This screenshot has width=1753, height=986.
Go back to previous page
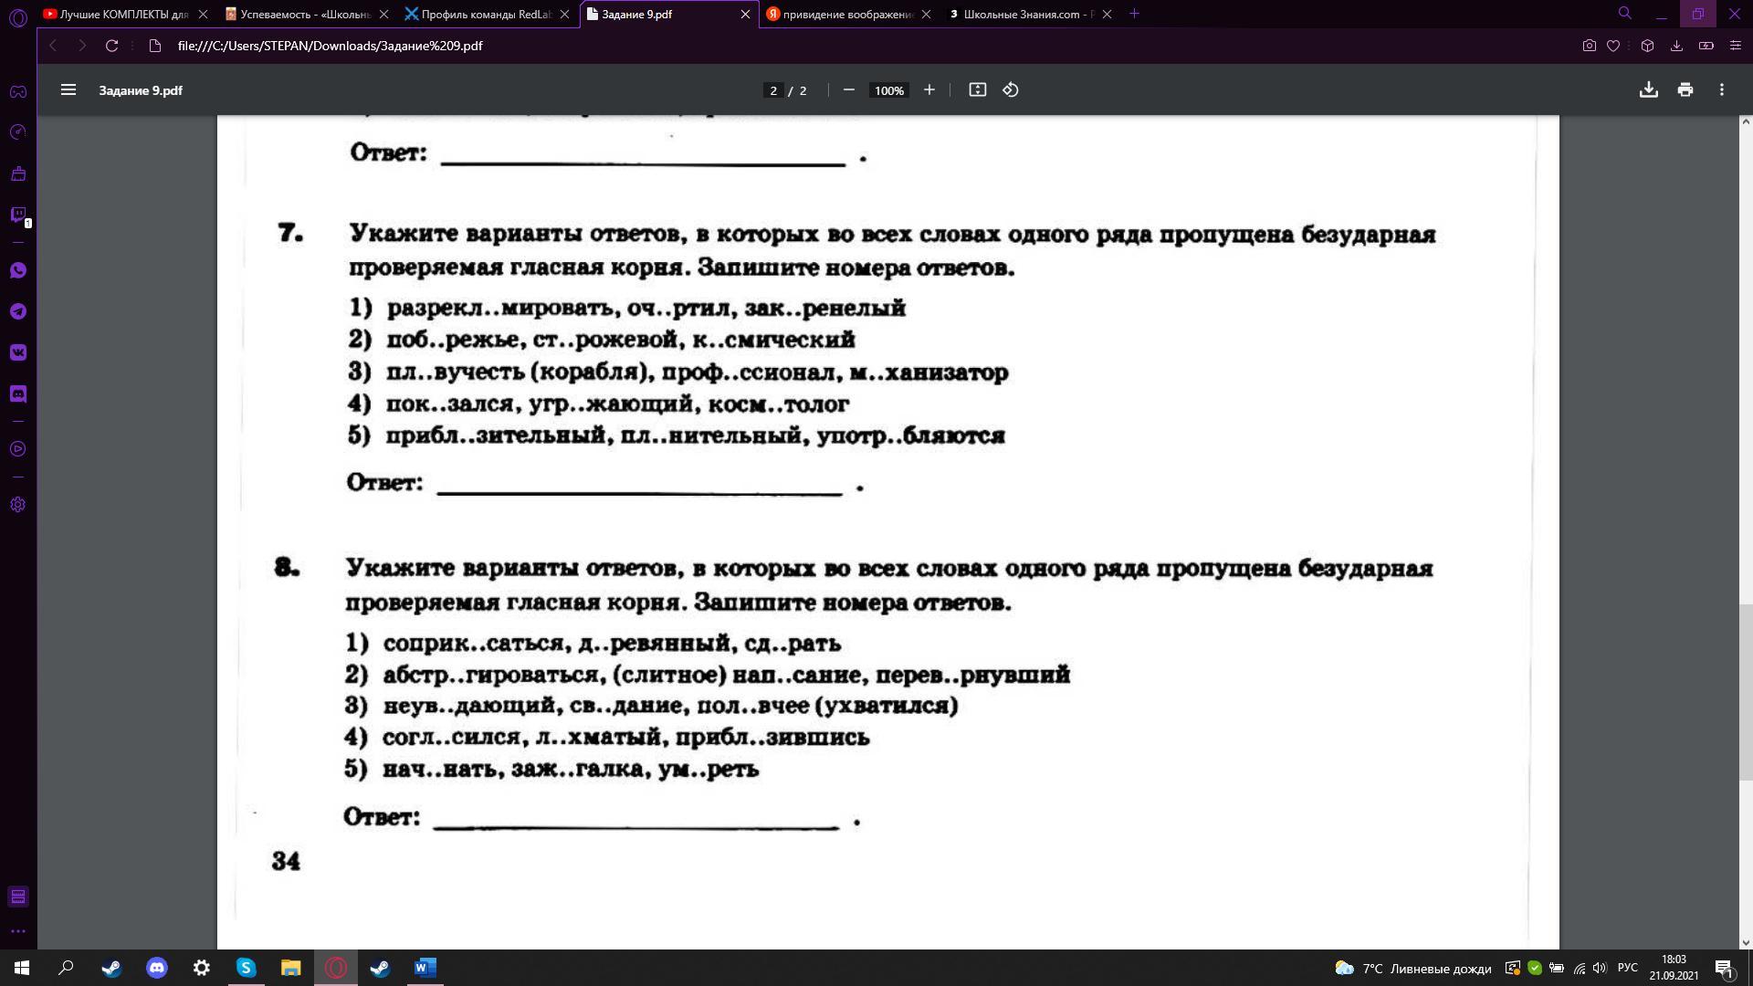click(53, 46)
